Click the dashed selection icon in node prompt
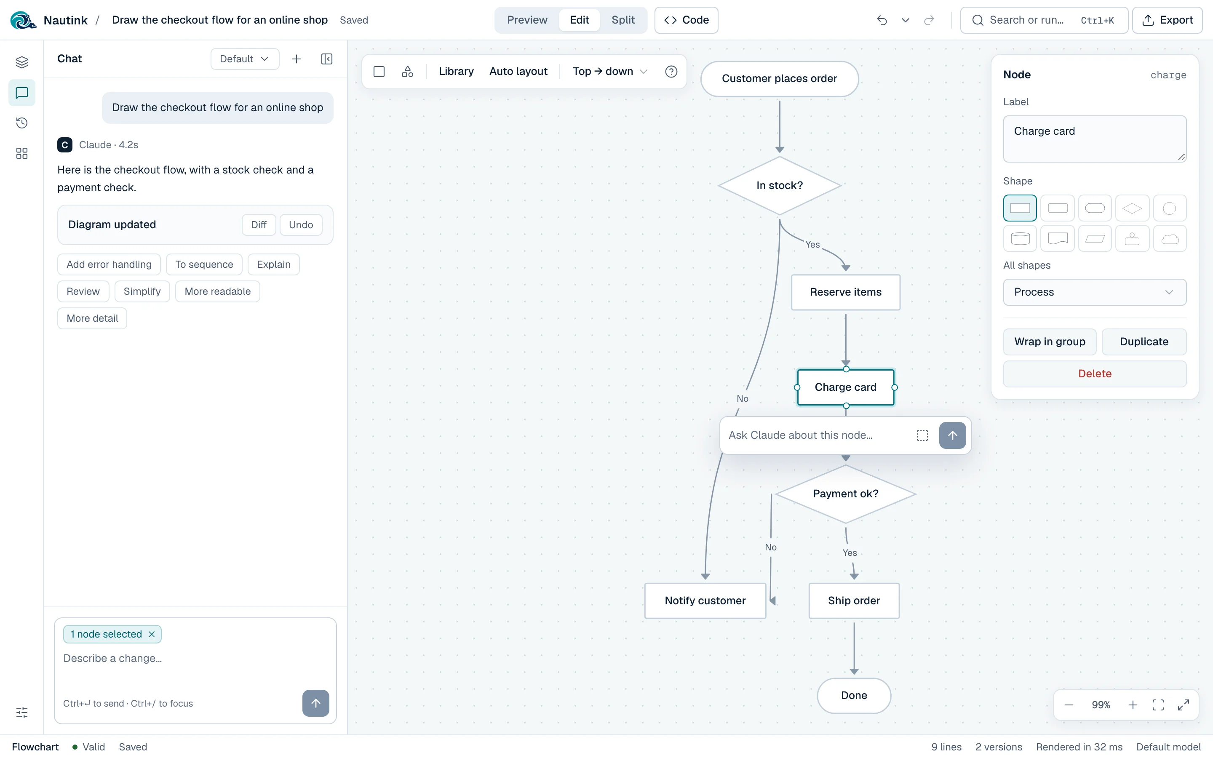The width and height of the screenshot is (1213, 758). pyautogui.click(x=922, y=435)
